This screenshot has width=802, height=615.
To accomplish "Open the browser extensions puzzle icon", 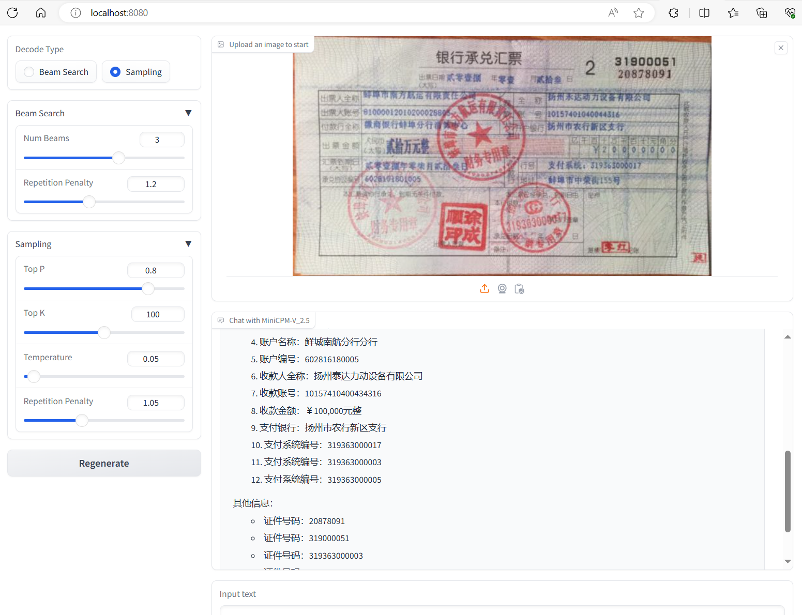I will coord(673,13).
